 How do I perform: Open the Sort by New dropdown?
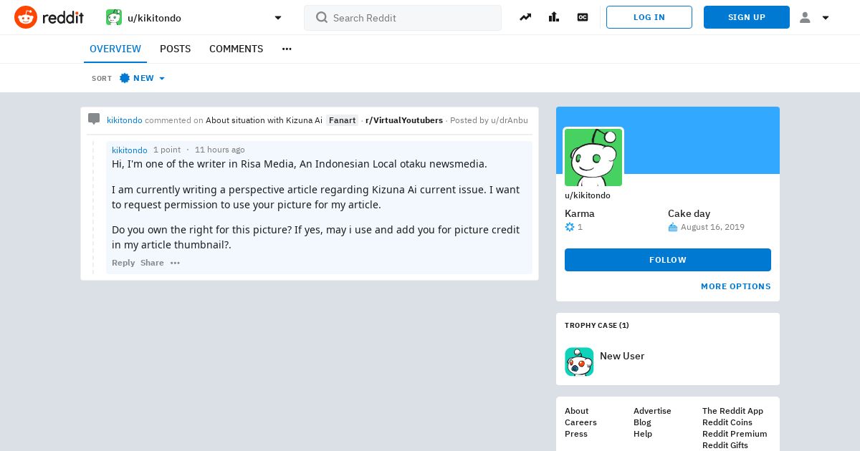(x=143, y=78)
